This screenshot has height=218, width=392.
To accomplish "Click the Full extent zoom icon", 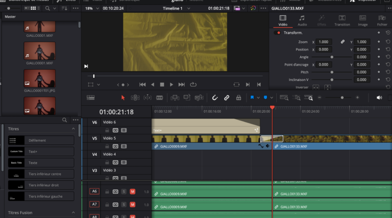I will pos(284,97).
